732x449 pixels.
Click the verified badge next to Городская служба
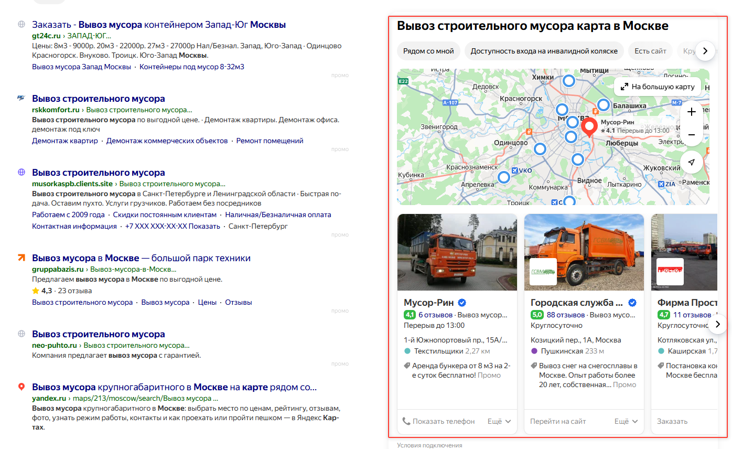[632, 303]
